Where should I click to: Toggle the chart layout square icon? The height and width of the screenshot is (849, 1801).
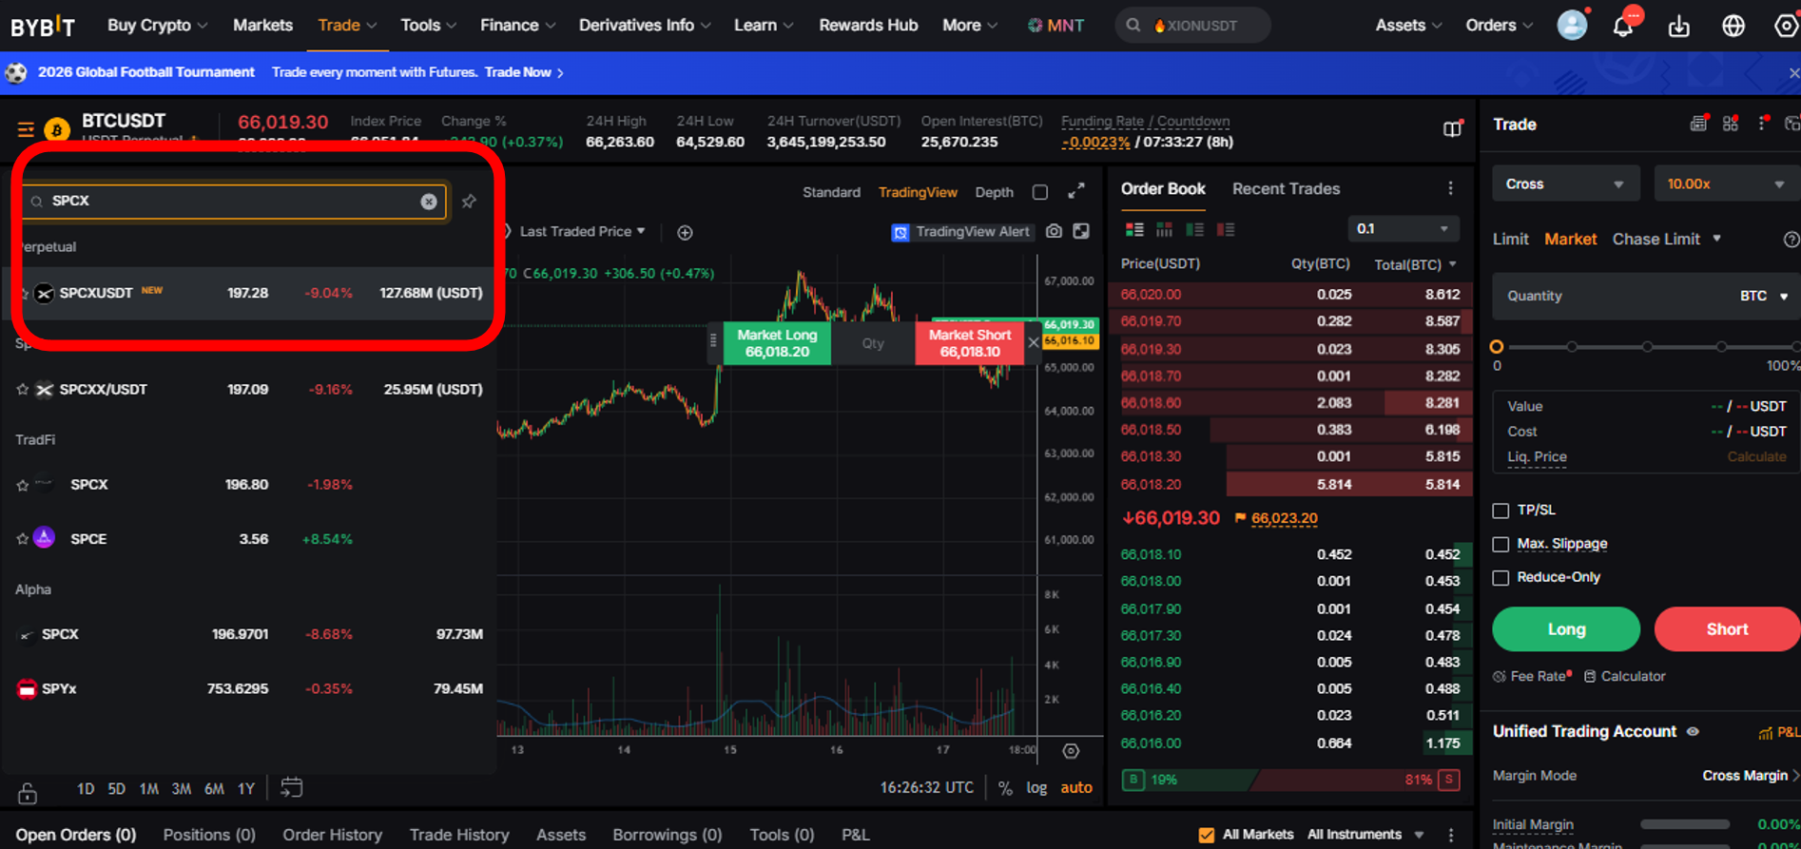(x=1040, y=192)
